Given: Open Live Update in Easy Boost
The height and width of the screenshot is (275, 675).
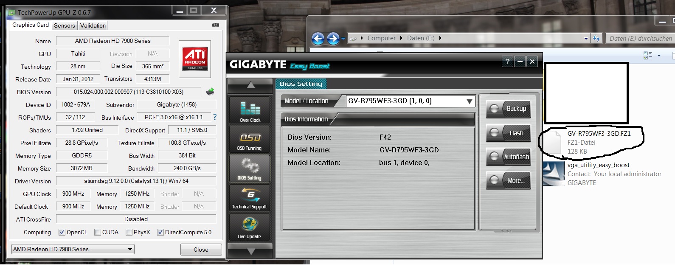Looking at the screenshot, I should 250,227.
